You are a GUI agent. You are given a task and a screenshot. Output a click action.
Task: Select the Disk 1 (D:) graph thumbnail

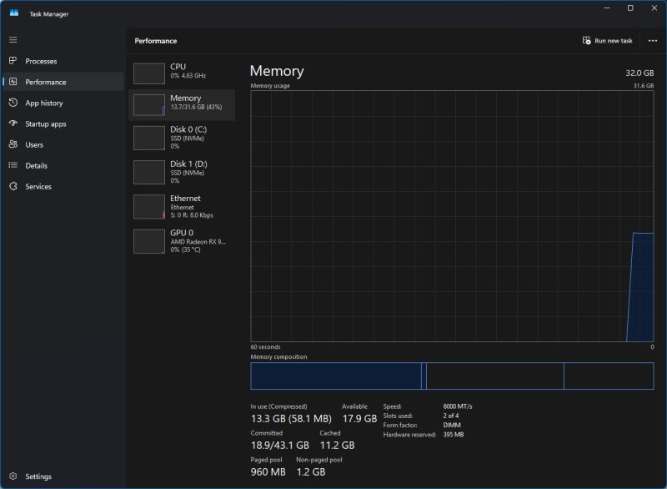(149, 173)
